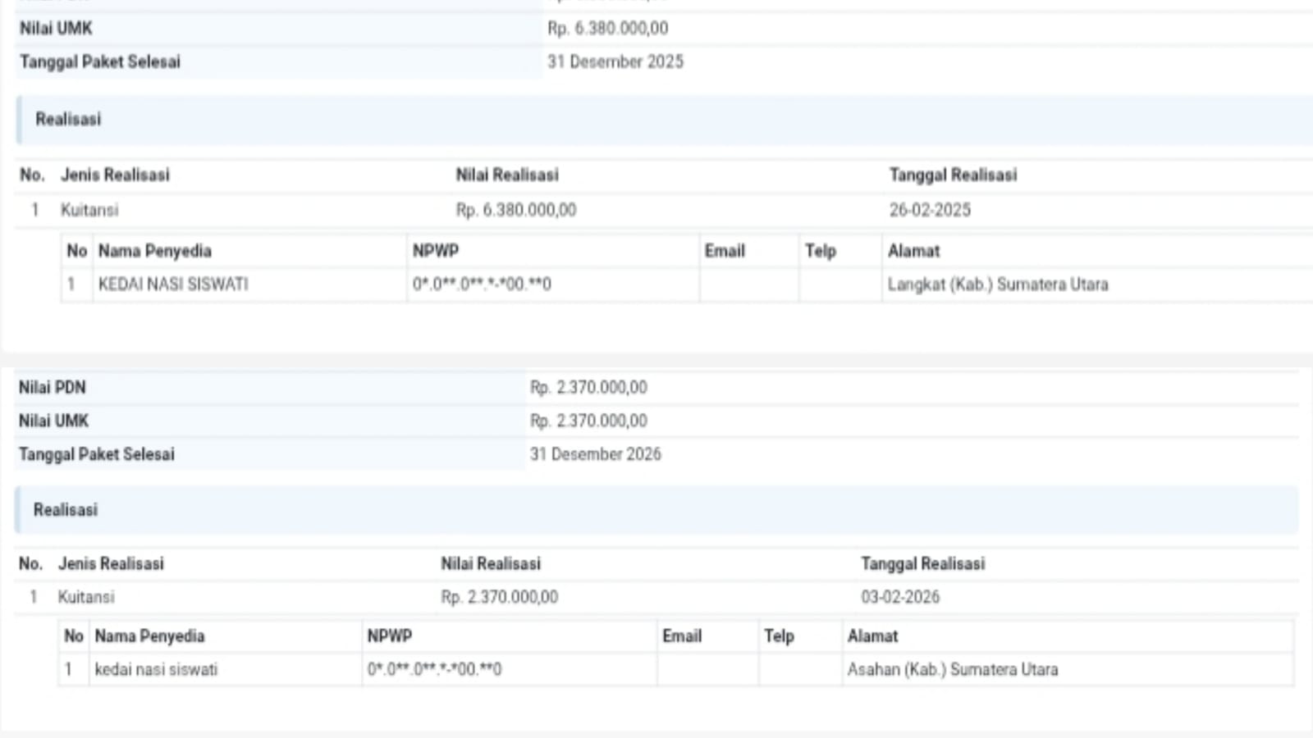This screenshot has width=1313, height=738.
Task: Click Nilai Realisasi amount Rp. 2.370.000,00 in Kuitansi row
Action: coord(499,597)
